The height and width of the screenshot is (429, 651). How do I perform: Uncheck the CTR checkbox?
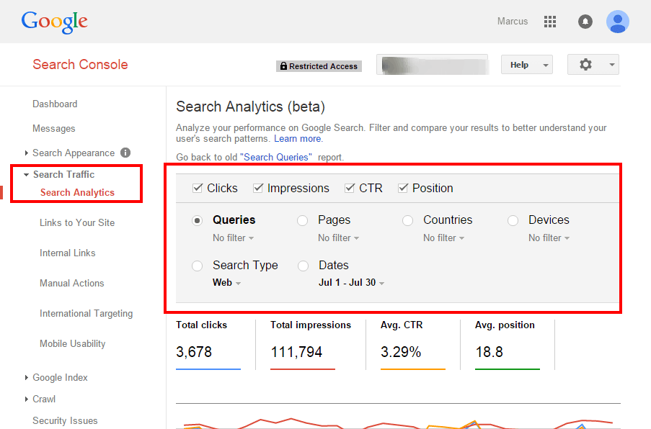pos(350,188)
